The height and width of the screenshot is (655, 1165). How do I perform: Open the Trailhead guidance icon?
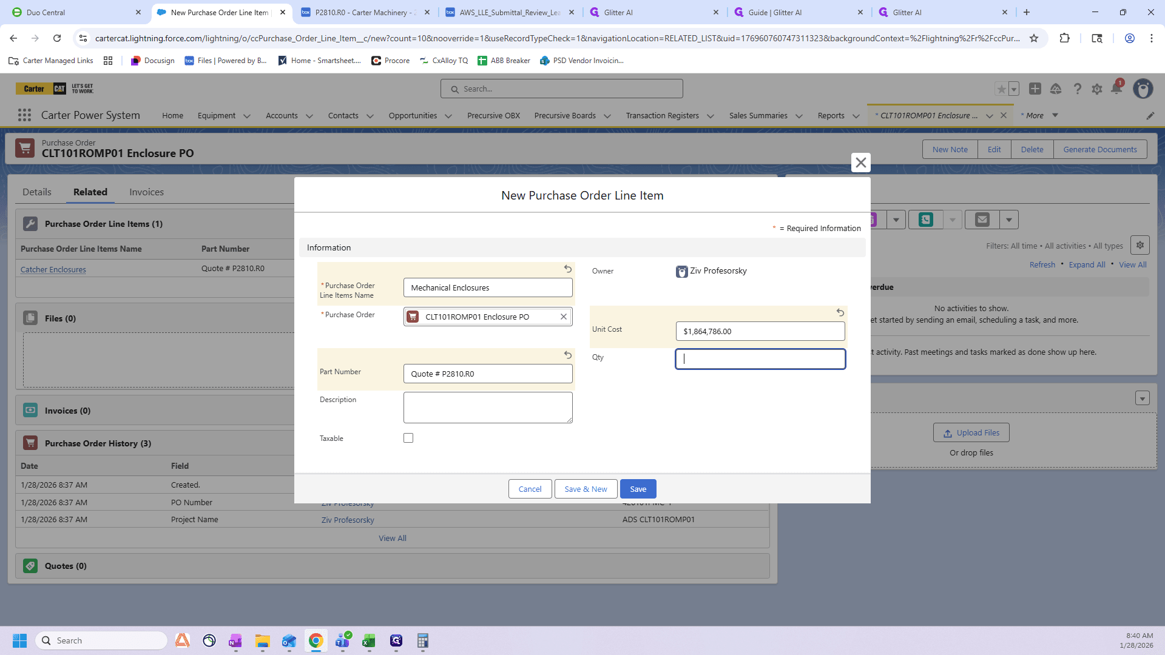tap(1056, 89)
